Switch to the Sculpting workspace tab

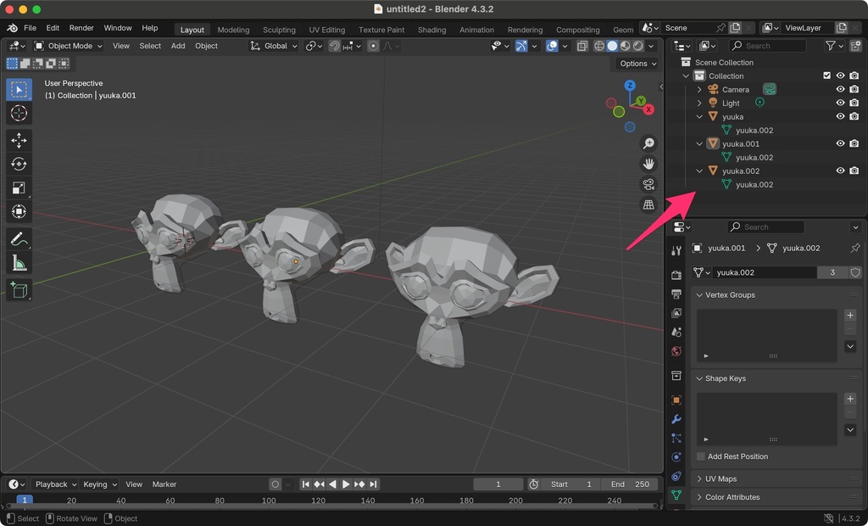(x=279, y=30)
